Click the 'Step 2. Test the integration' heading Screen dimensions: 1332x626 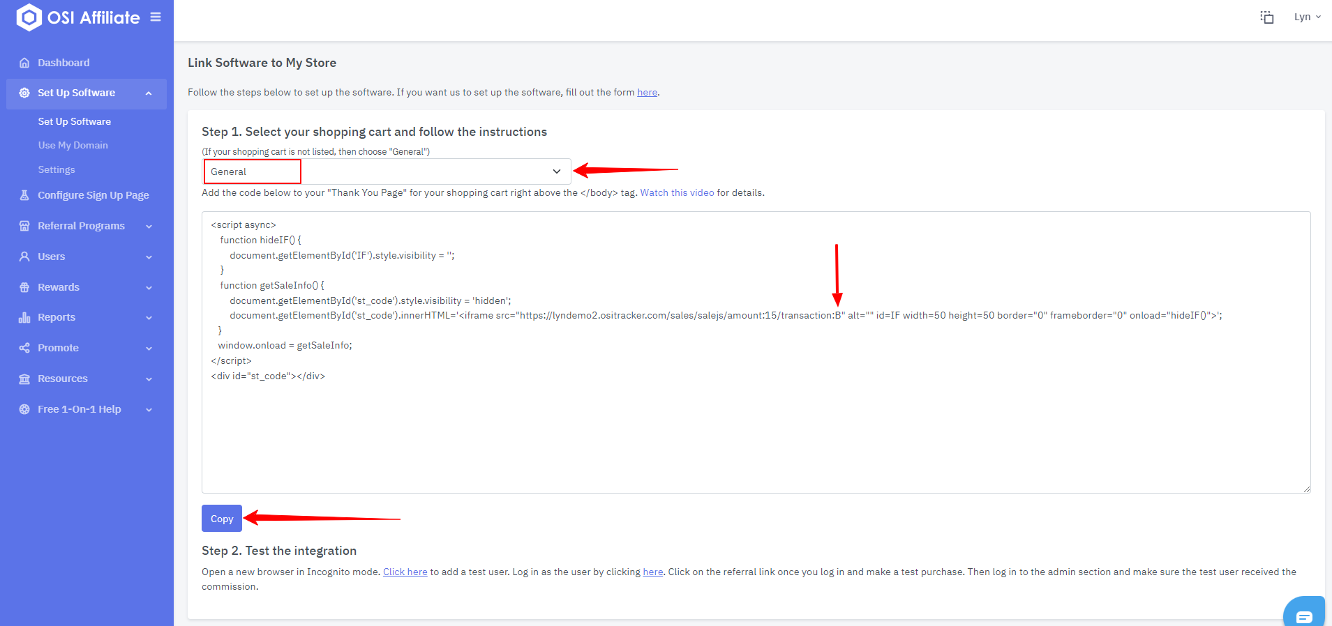click(279, 551)
